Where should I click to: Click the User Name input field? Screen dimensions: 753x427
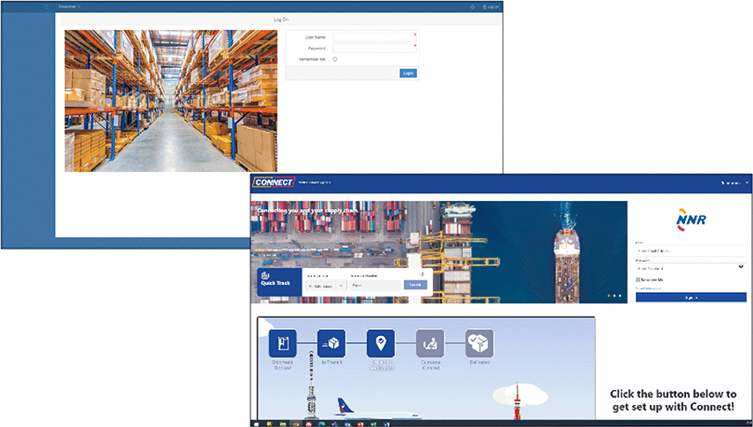pos(372,37)
